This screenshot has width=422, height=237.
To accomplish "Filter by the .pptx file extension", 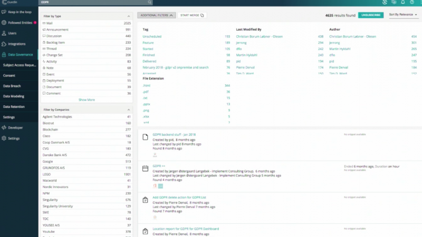I will 147,104.
